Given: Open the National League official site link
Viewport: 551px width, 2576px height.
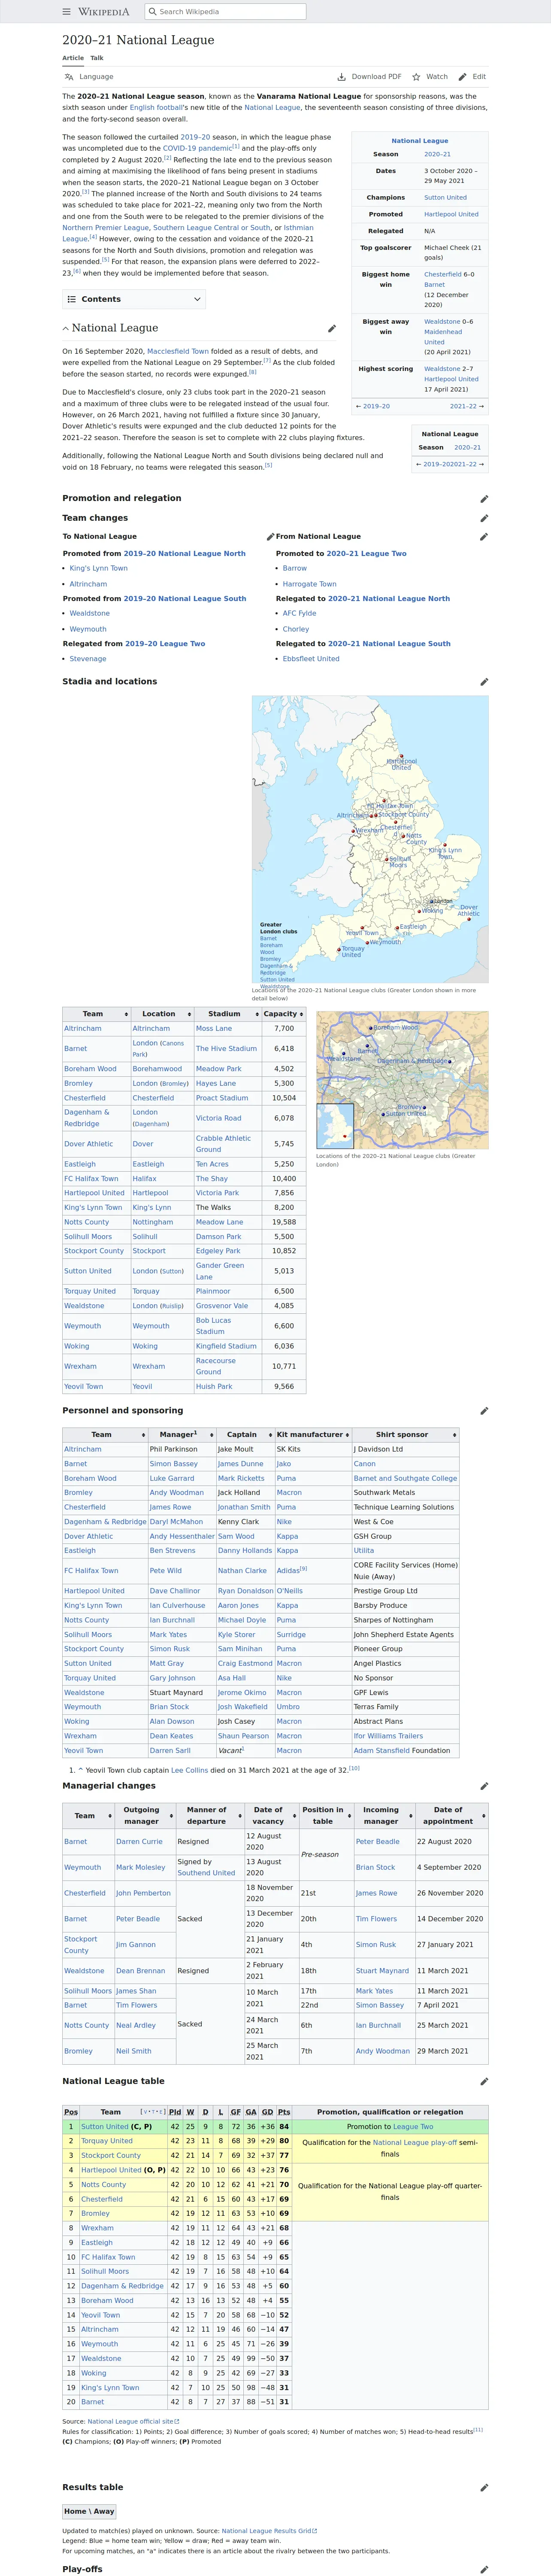Looking at the screenshot, I should point(133,2422).
